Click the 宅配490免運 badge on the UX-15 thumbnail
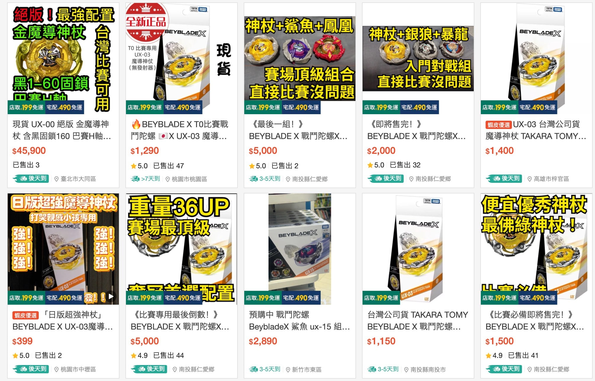Viewport: 595px width, 381px height. coord(301,298)
